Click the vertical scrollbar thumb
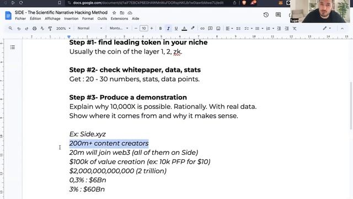This screenshot has width=353, height=199. [x=351, y=106]
